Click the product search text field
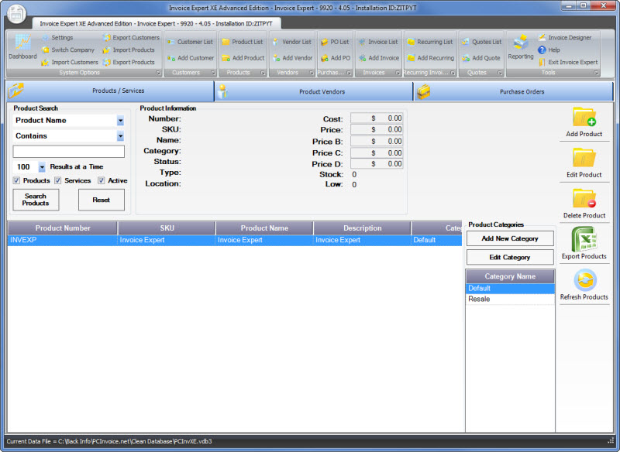Screen dimensions: 620x452 (x=69, y=152)
